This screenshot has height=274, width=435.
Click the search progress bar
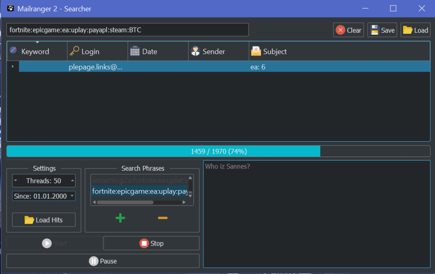[x=218, y=151]
